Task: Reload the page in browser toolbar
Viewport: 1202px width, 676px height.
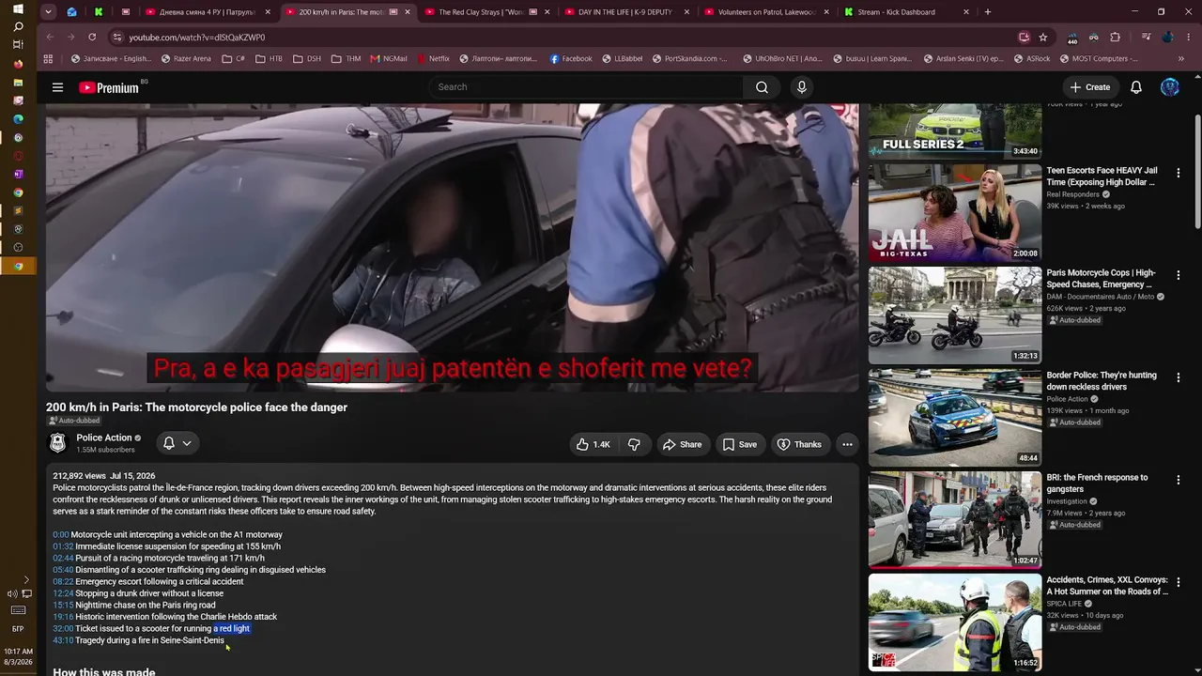Action: pos(92,37)
